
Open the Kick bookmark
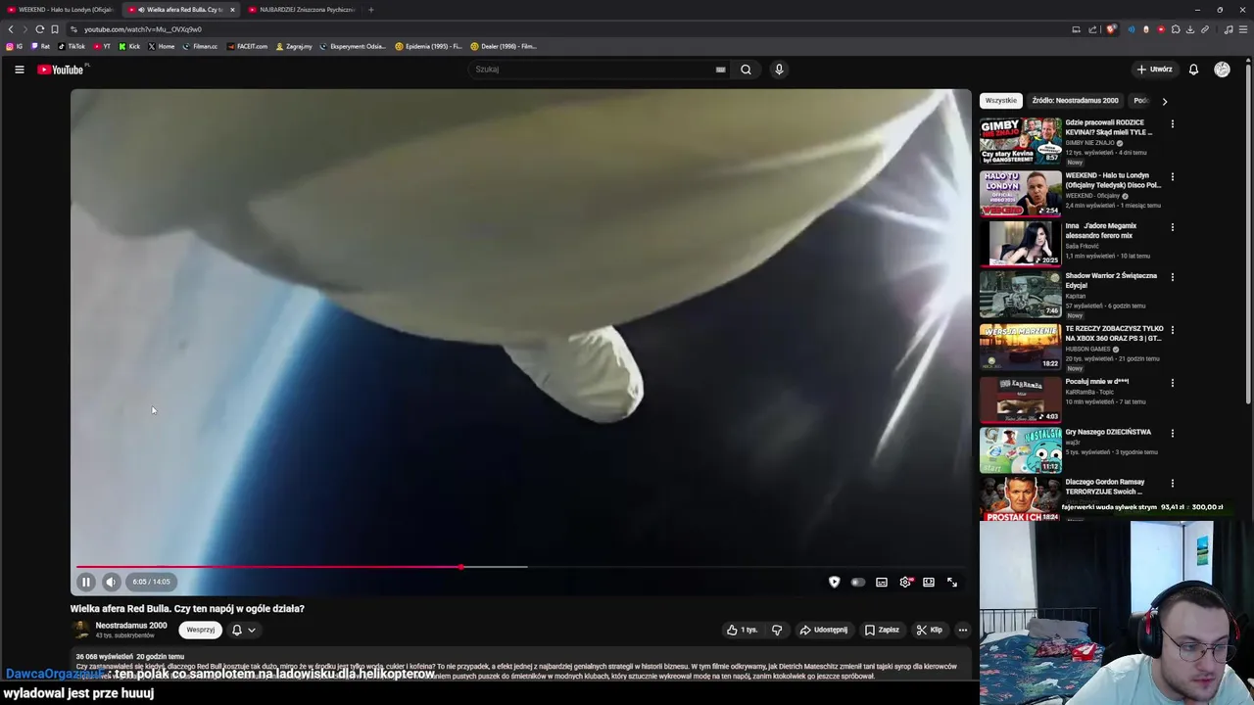130,46
